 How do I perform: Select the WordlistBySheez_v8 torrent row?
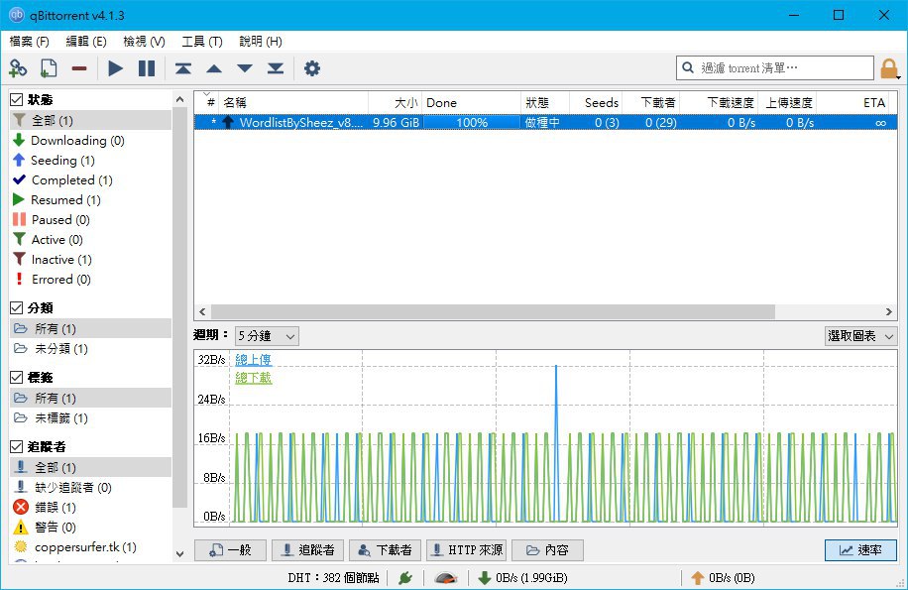[x=545, y=122]
